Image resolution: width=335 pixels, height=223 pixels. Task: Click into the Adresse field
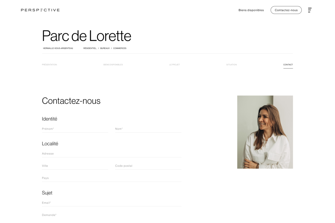click(x=111, y=154)
